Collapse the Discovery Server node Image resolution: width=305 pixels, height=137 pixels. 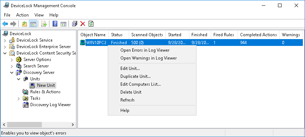coord(12,72)
